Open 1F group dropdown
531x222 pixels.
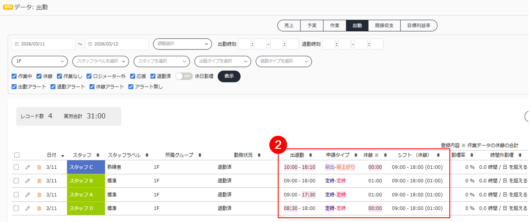40,61
